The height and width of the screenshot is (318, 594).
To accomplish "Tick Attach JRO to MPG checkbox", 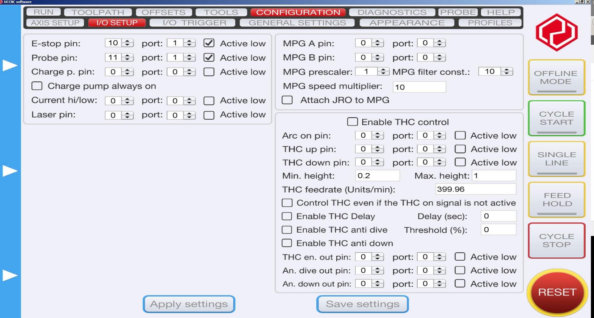I will pos(287,100).
